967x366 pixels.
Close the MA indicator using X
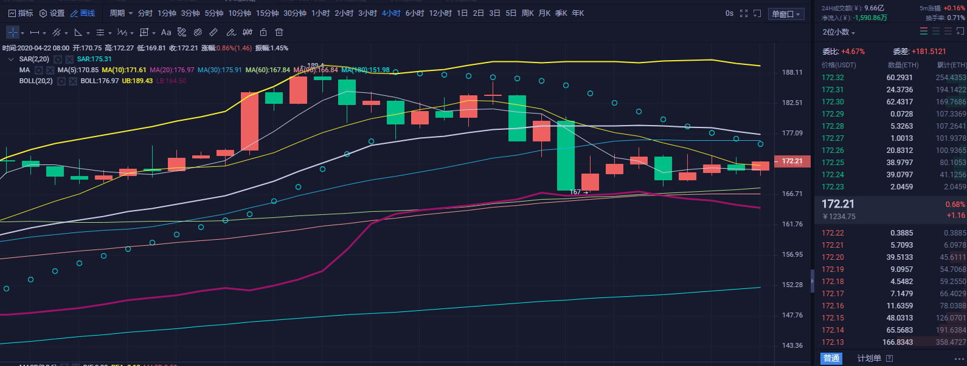(x=50, y=70)
